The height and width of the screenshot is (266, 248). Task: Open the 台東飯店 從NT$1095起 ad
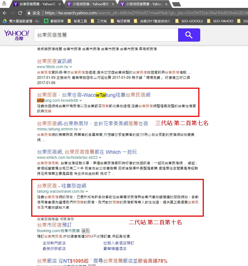[x=102, y=261]
